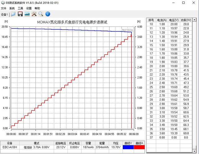The width and height of the screenshot is (199, 154).
Task: Click the EB software app icon in title bar
Action: point(3,3)
